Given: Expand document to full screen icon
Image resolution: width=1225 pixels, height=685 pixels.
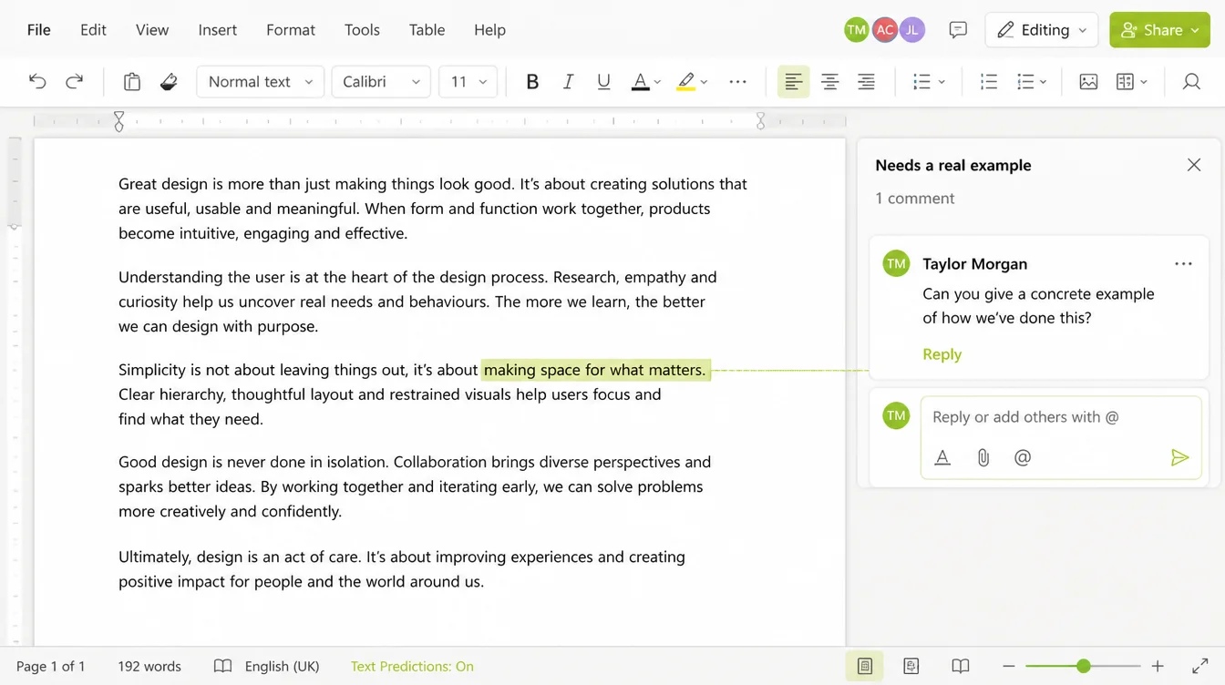Looking at the screenshot, I should (1200, 667).
